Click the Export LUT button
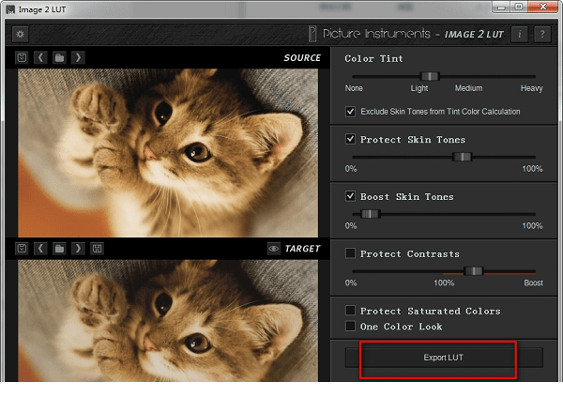The width and height of the screenshot is (563, 397). (x=444, y=358)
